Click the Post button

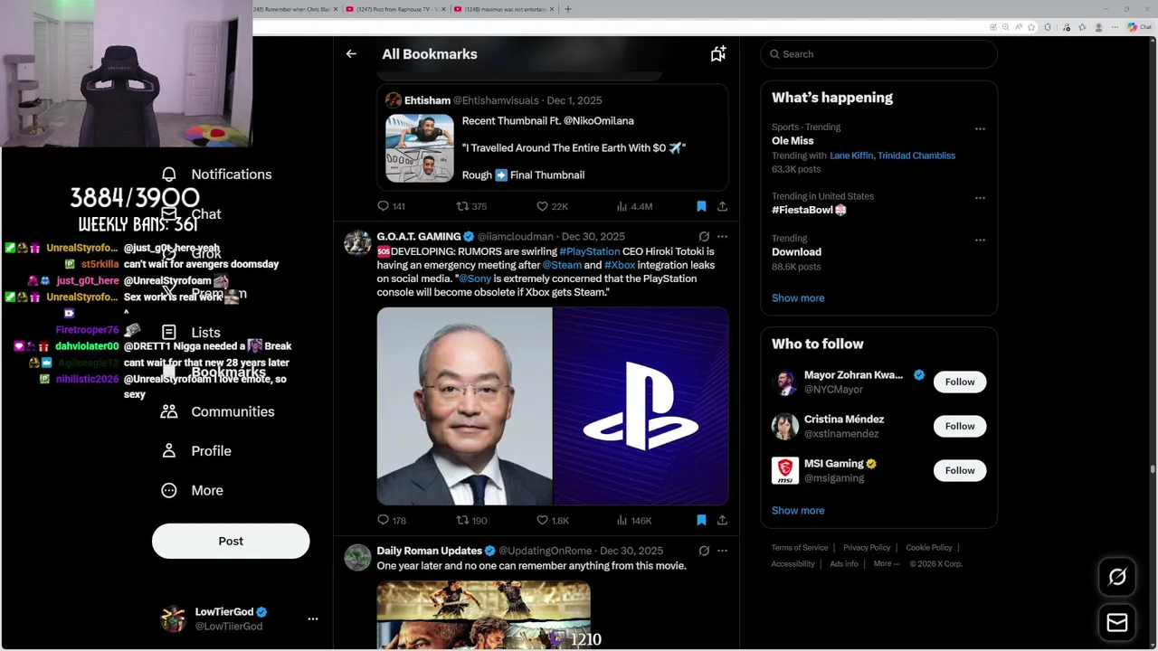click(231, 541)
